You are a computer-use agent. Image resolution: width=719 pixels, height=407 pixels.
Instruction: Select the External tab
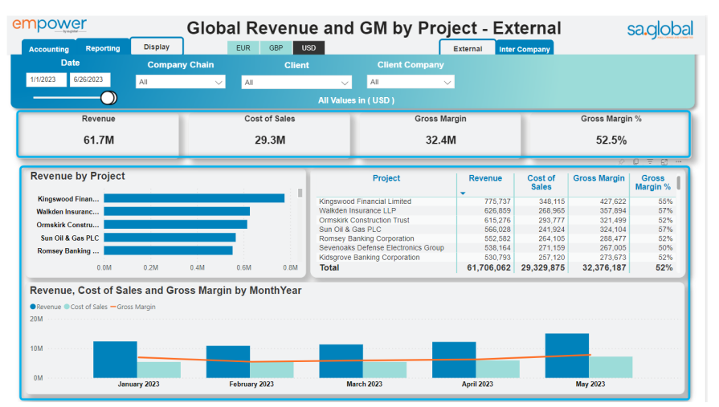468,49
